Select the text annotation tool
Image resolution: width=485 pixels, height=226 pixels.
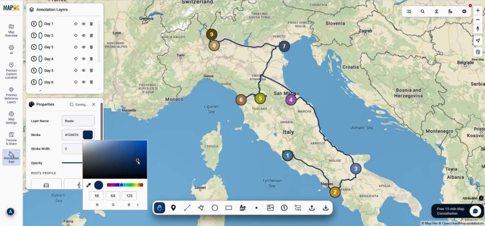pyautogui.click(x=242, y=208)
